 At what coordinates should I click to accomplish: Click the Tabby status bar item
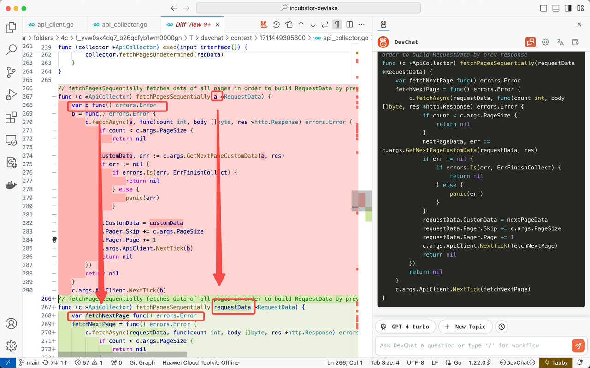556,363
